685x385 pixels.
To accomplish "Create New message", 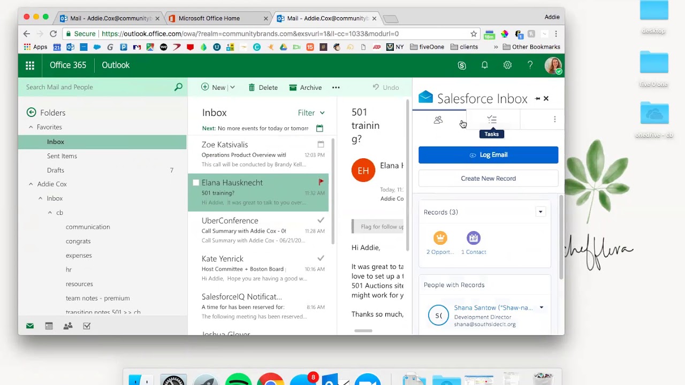I will pyautogui.click(x=214, y=87).
